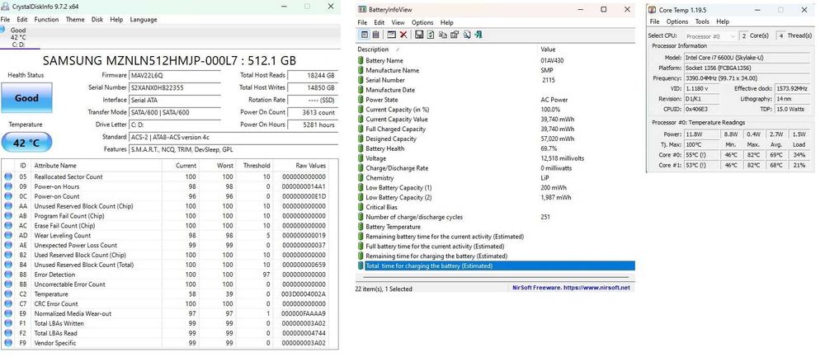The image size is (825, 357).
Task: Open Theme menu in CrystalDiskInfo
Action: coord(75,20)
